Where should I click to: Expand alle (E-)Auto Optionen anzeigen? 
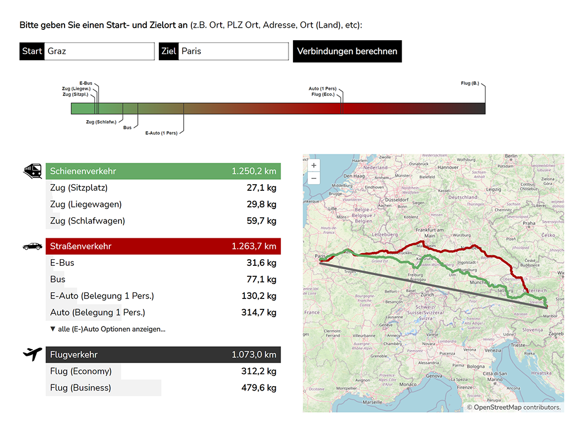click(108, 329)
